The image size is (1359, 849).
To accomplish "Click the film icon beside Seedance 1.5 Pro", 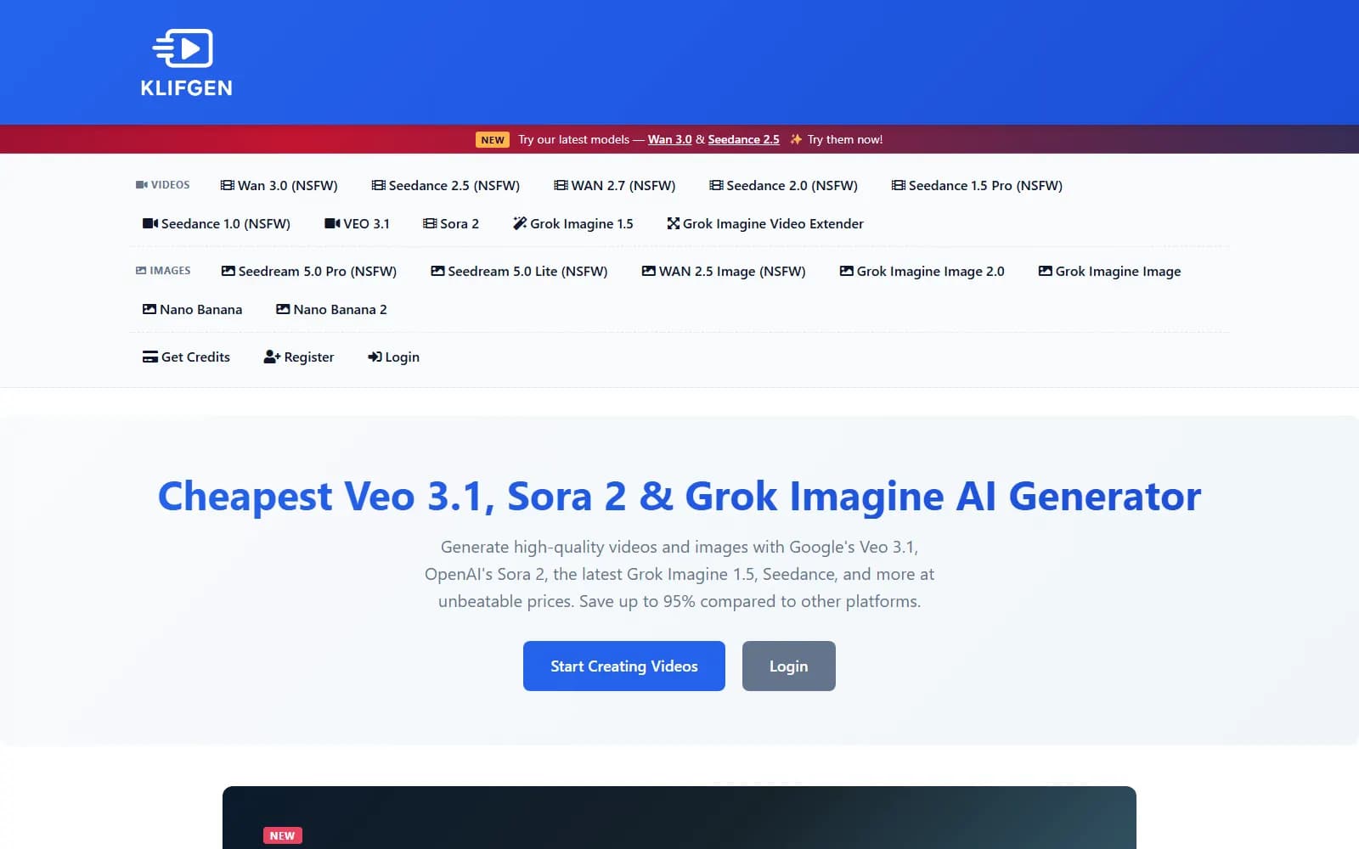I will (899, 185).
